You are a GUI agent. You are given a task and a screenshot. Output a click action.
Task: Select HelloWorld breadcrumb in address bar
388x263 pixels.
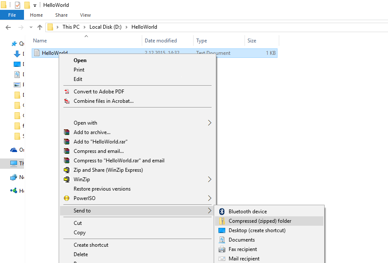(x=144, y=27)
